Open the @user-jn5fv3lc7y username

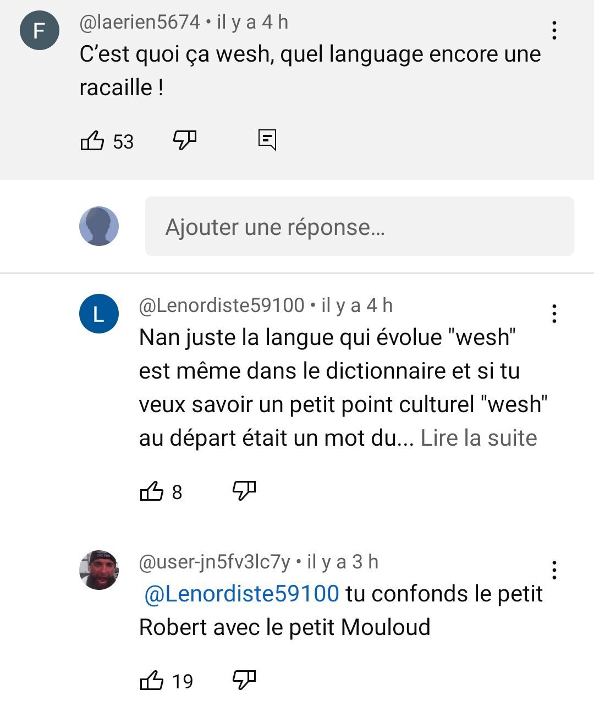coord(215,562)
